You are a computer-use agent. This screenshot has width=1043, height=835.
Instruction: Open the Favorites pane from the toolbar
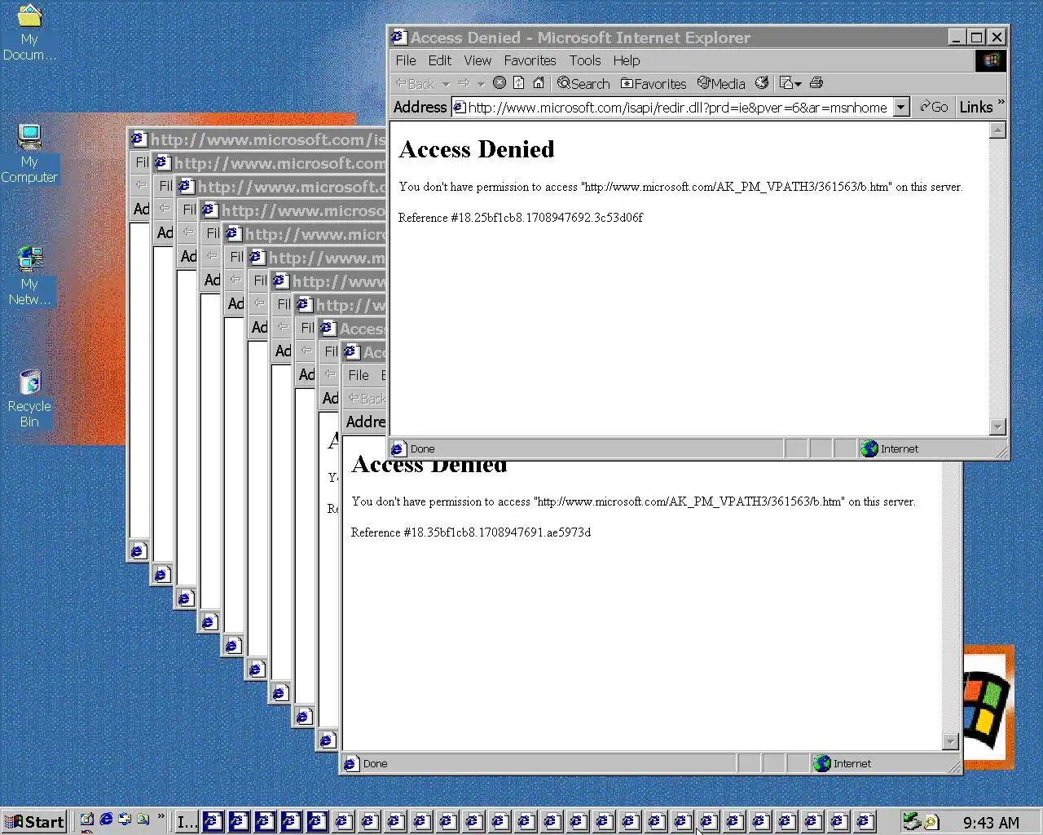(654, 83)
